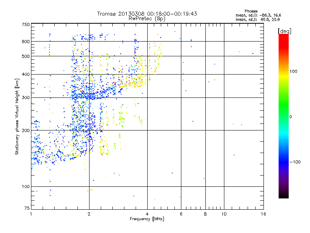The image size is (310, 233).
Task: Click the '1' frequency axis tick label
Action: [x=31, y=214]
